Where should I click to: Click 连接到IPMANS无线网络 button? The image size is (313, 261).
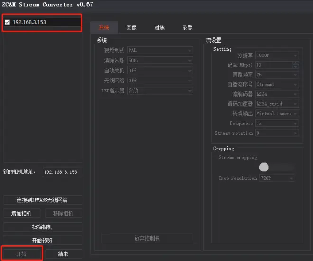(x=42, y=200)
